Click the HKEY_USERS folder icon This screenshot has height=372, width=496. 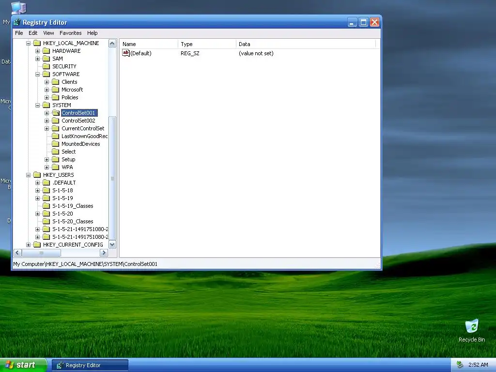coord(37,174)
